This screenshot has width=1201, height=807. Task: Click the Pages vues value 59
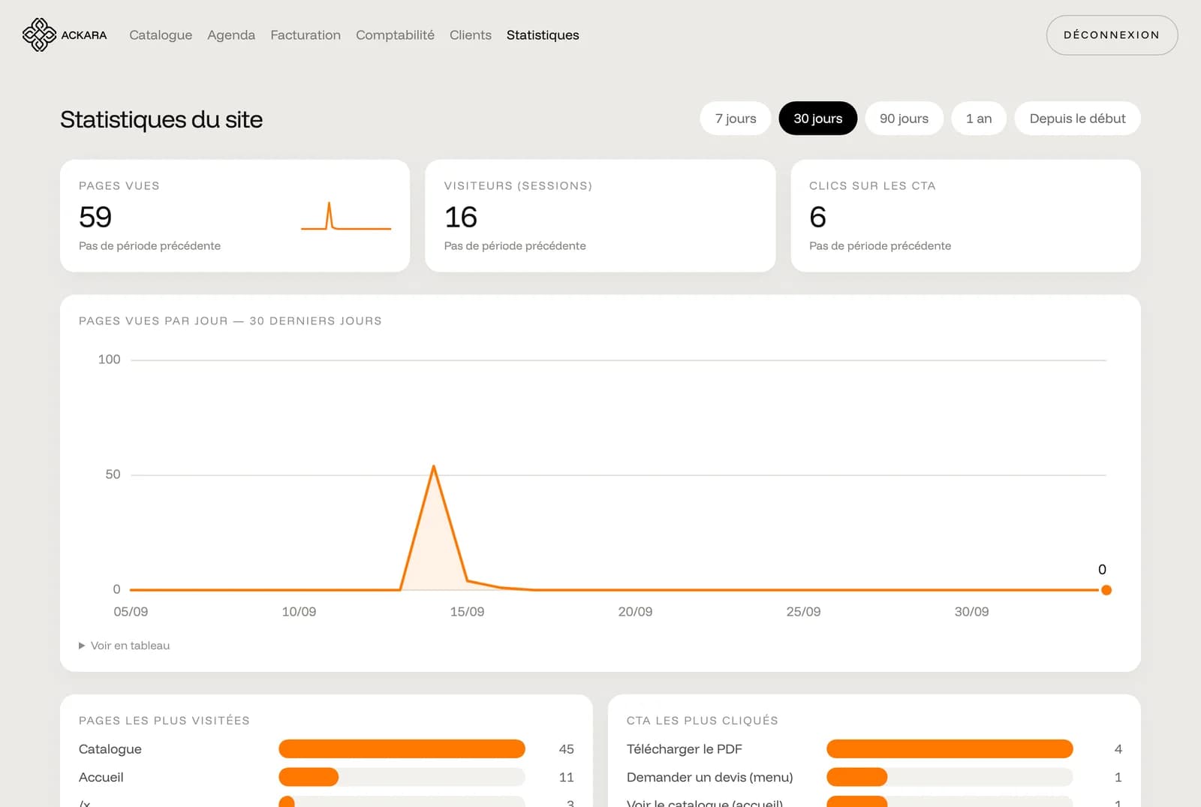[95, 217]
